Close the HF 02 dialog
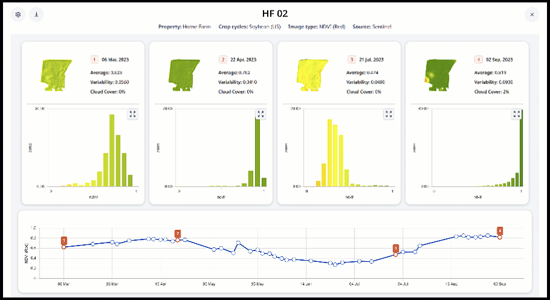Viewport: 550px width, 300px height. 531,15
